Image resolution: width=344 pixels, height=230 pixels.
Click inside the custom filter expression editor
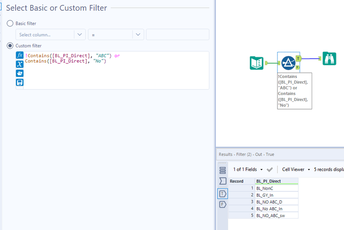point(116,70)
